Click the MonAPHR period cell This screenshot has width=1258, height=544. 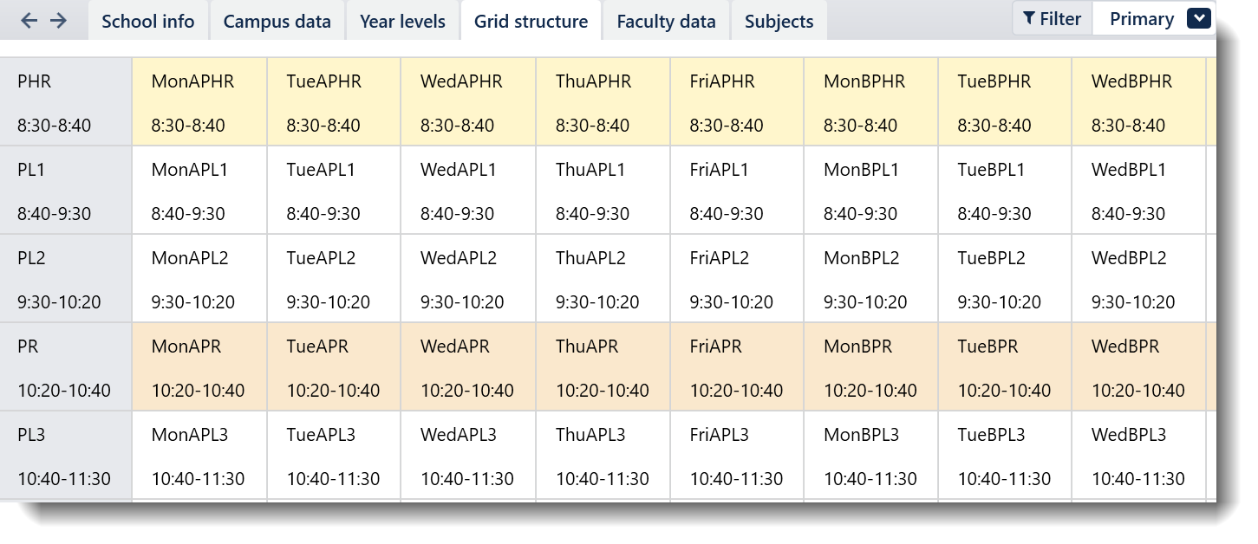point(199,102)
